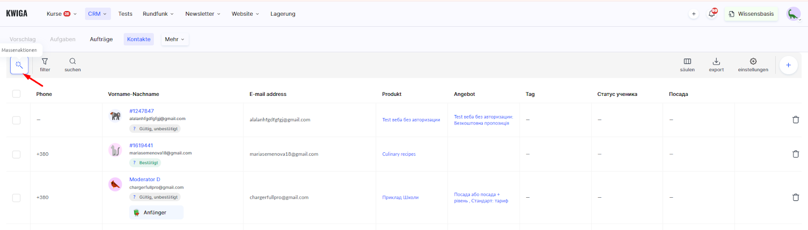Click the export download icon
Viewport: 808px width, 230px height.
point(716,62)
